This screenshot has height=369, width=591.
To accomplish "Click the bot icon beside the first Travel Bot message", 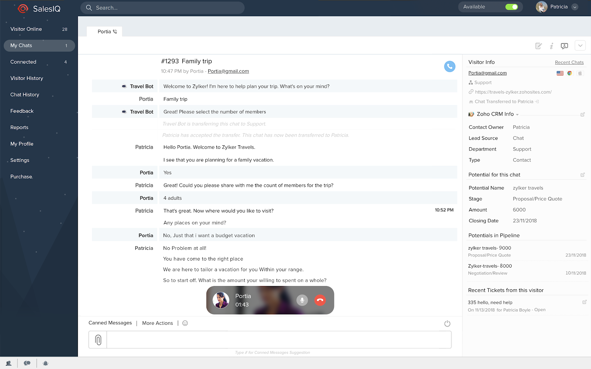I will (x=124, y=86).
